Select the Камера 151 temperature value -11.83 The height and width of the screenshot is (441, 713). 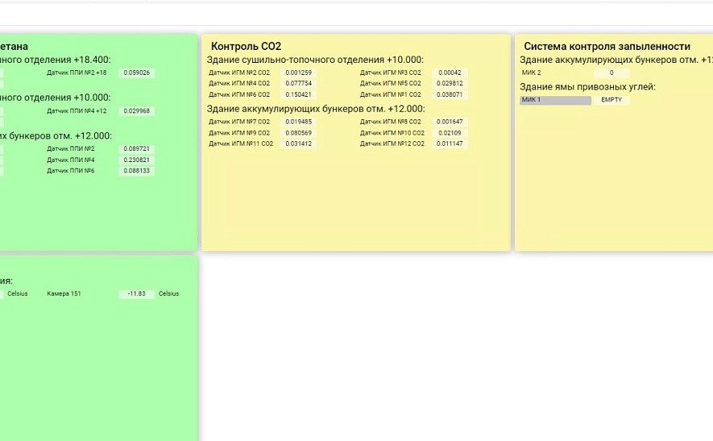click(136, 294)
